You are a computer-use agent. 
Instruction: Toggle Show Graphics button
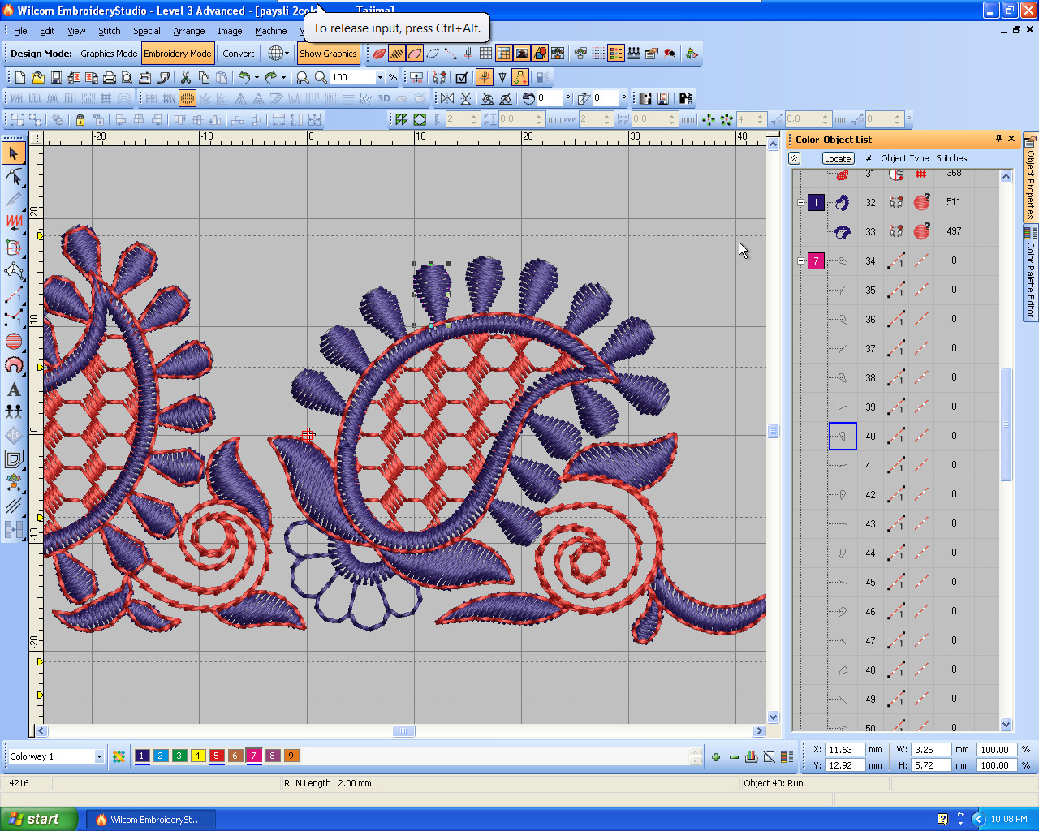click(328, 54)
